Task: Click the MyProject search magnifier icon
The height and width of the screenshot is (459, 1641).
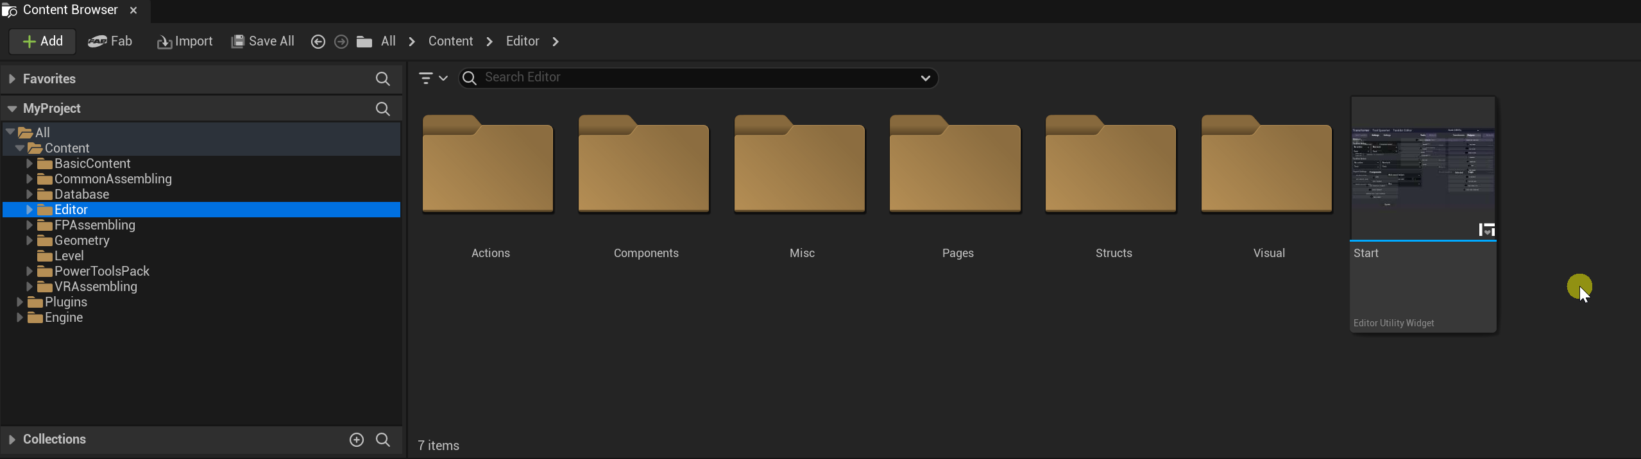Action: (x=382, y=109)
